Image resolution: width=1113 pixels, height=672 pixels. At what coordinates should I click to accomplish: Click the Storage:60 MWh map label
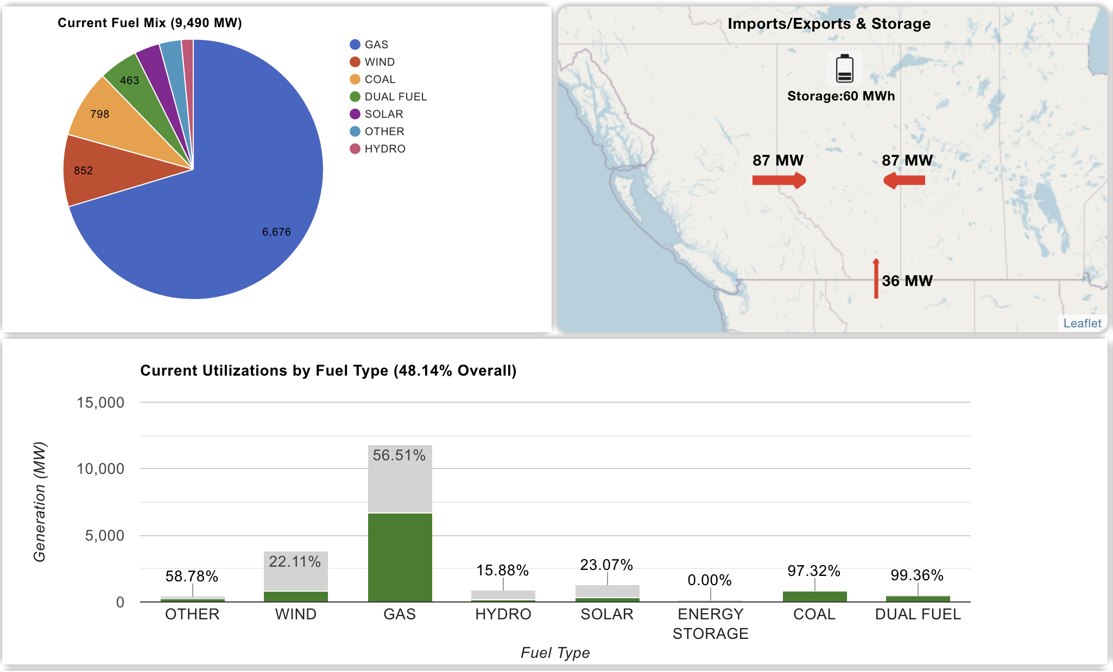pyautogui.click(x=840, y=96)
